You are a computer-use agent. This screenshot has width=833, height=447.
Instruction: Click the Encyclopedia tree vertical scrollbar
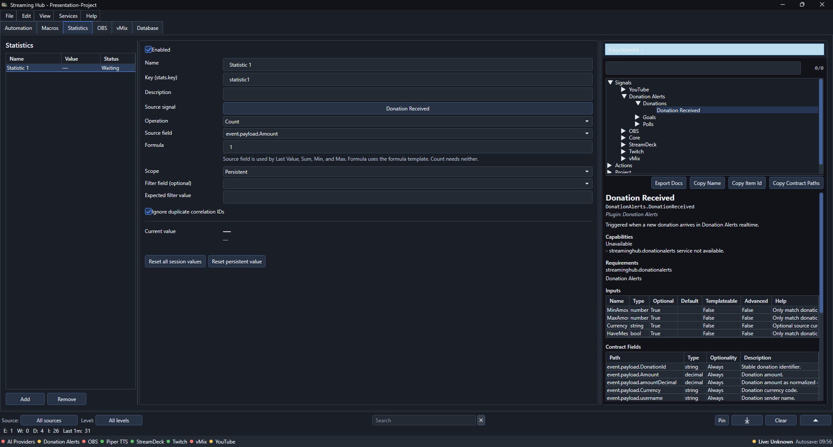click(820, 121)
